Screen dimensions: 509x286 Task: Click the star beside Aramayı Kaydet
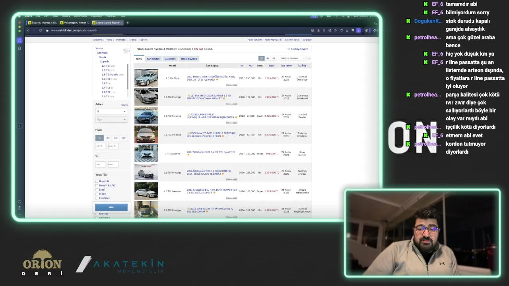pyautogui.click(x=289, y=49)
